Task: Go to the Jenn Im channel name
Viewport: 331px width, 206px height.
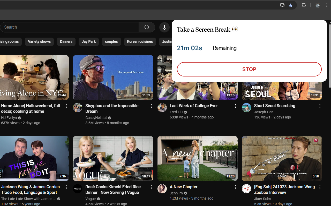Action: click(176, 193)
